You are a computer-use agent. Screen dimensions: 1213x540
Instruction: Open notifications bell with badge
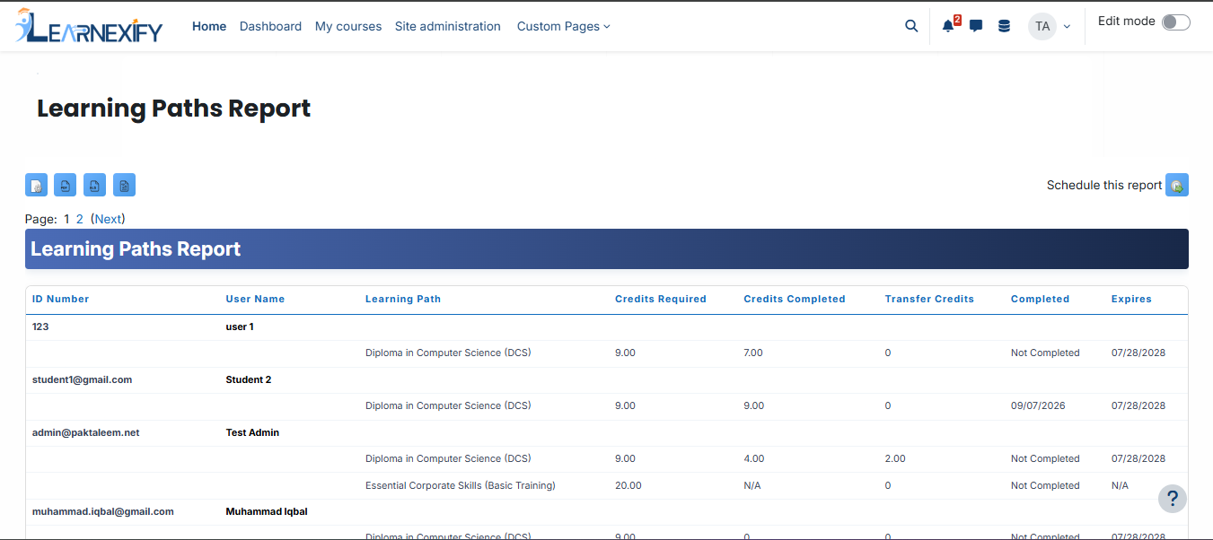[950, 25]
